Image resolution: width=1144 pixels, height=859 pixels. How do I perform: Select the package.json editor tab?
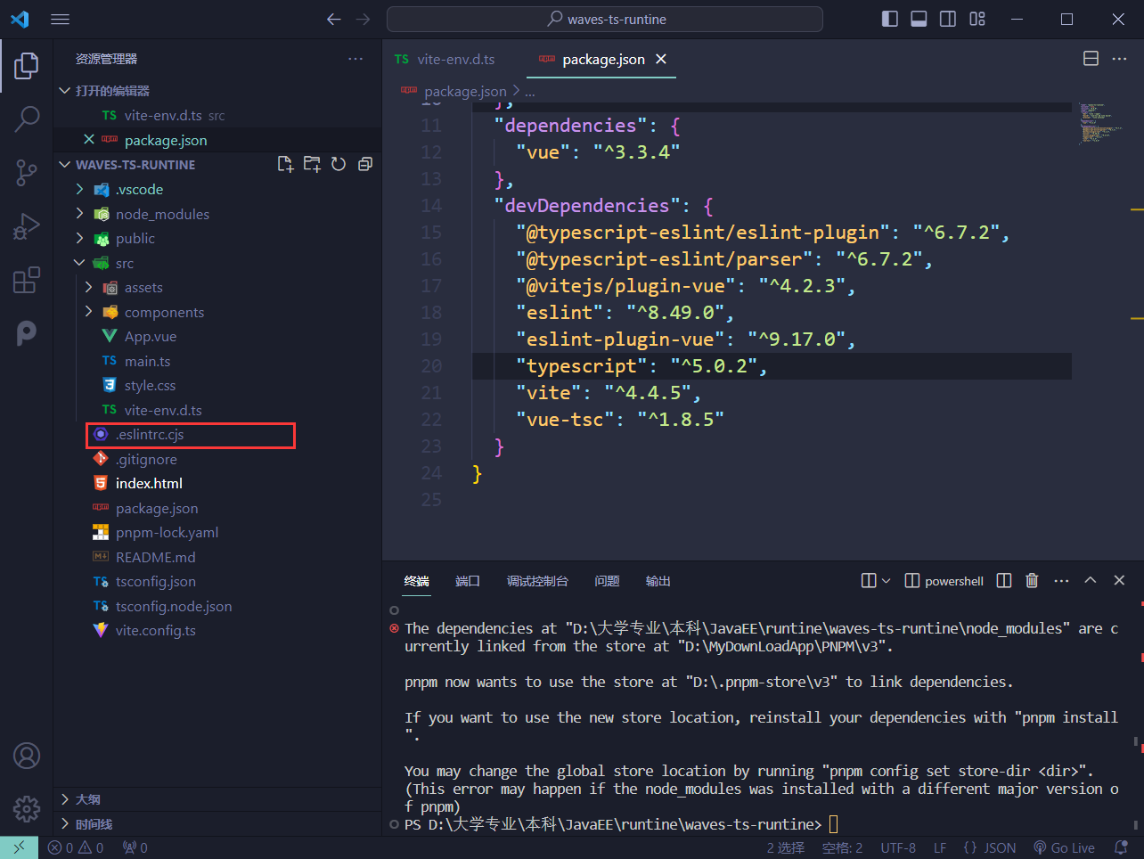(x=601, y=59)
